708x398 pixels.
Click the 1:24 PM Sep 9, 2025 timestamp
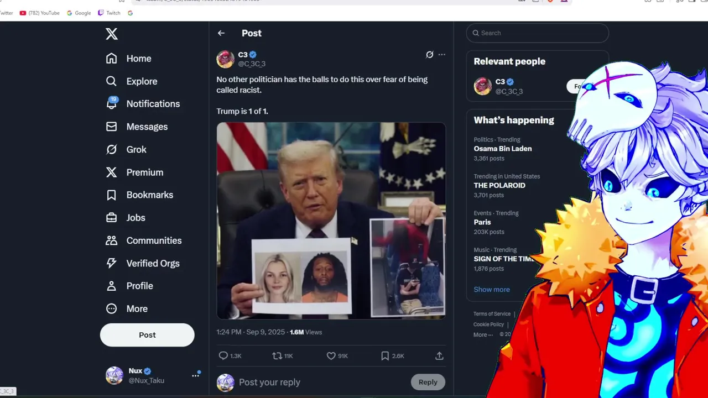(251, 332)
